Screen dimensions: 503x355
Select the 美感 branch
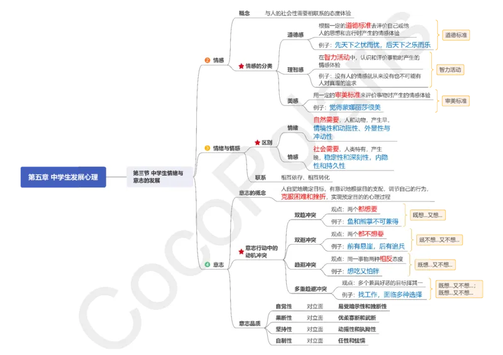[x=292, y=101]
